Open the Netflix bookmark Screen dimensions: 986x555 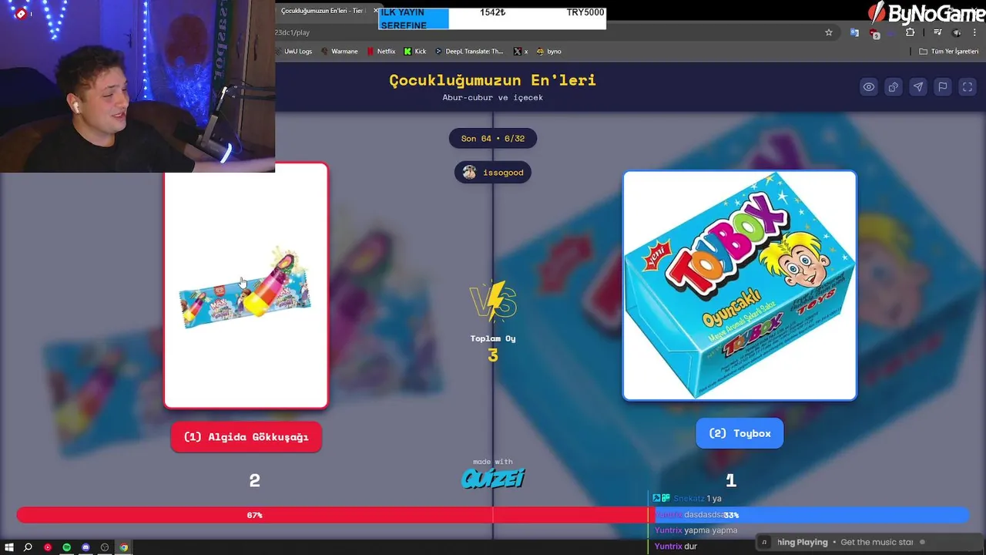point(381,52)
